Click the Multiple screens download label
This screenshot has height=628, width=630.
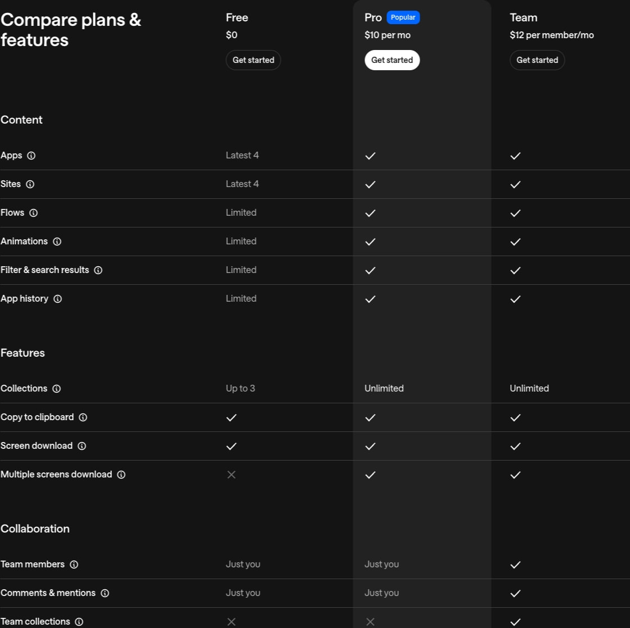(x=56, y=474)
